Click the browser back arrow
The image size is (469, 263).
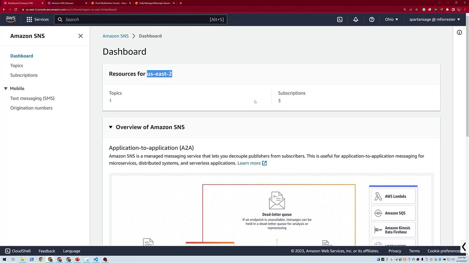click(4, 9)
